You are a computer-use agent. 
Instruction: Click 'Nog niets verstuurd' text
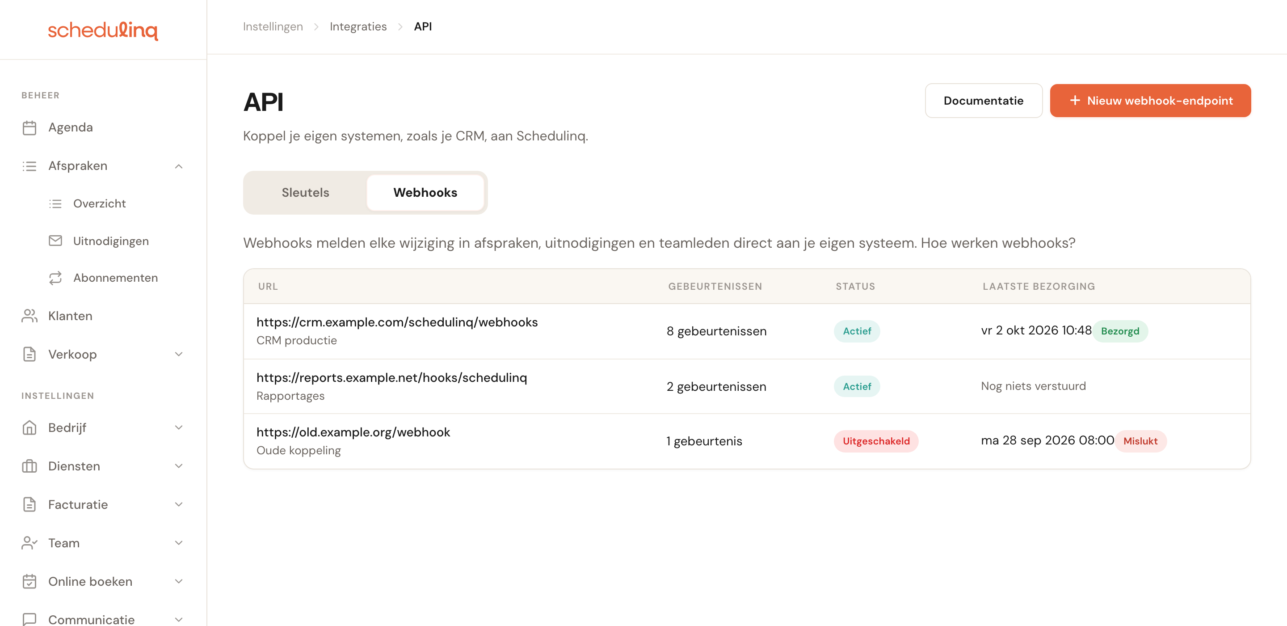point(1033,386)
